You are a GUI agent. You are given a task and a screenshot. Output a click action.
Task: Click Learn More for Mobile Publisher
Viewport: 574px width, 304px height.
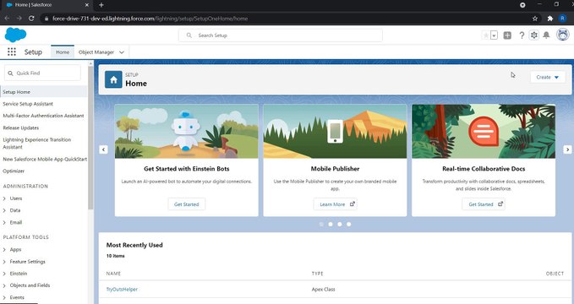(x=335, y=204)
